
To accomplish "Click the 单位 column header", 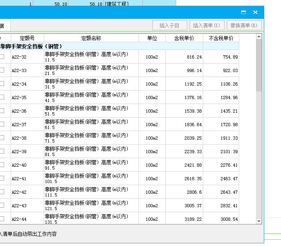I will tap(152, 38).
